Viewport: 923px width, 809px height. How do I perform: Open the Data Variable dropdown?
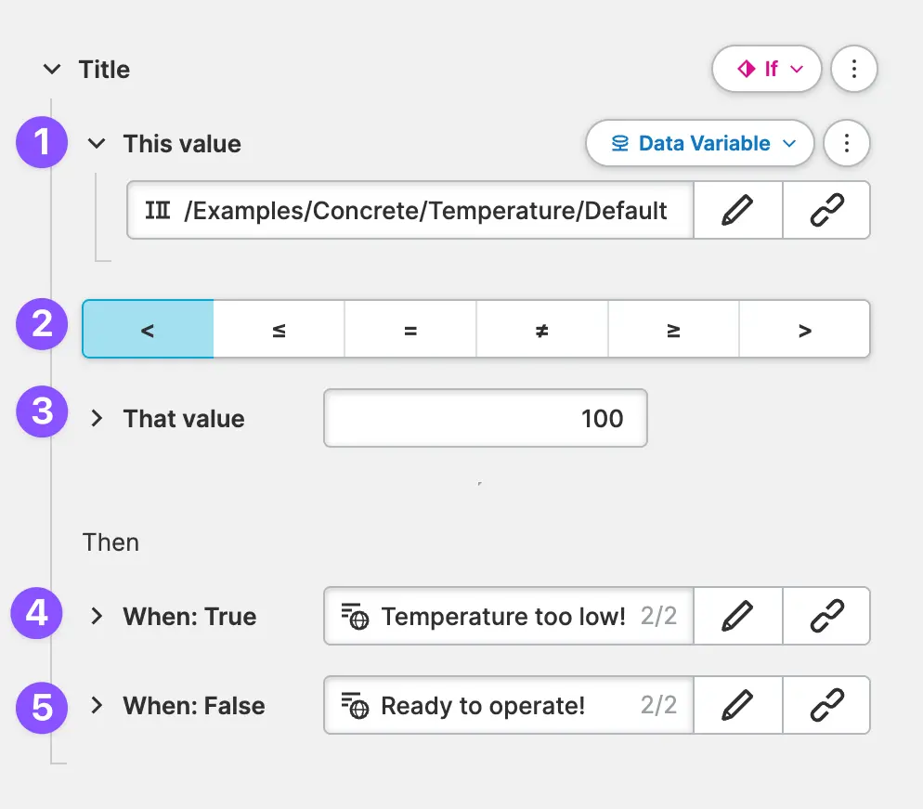(700, 144)
